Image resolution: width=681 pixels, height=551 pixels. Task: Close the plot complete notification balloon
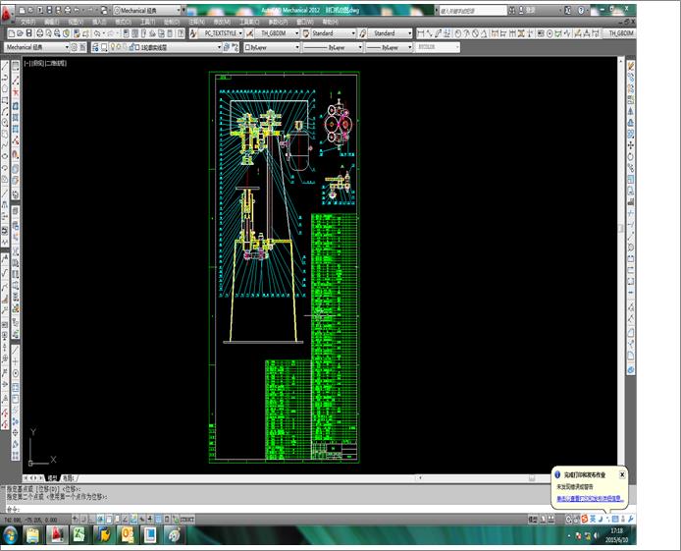[x=622, y=474]
